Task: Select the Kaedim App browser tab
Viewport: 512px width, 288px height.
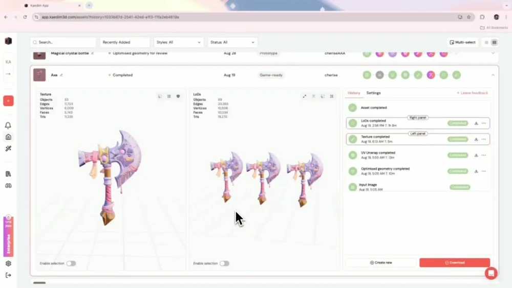Action: click(52, 6)
